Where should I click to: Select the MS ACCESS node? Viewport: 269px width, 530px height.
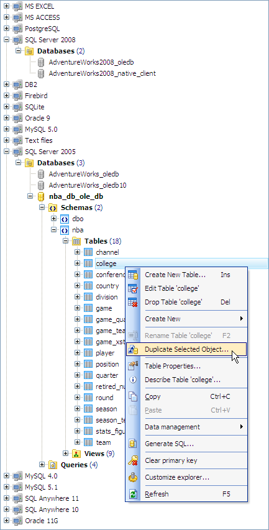43,17
